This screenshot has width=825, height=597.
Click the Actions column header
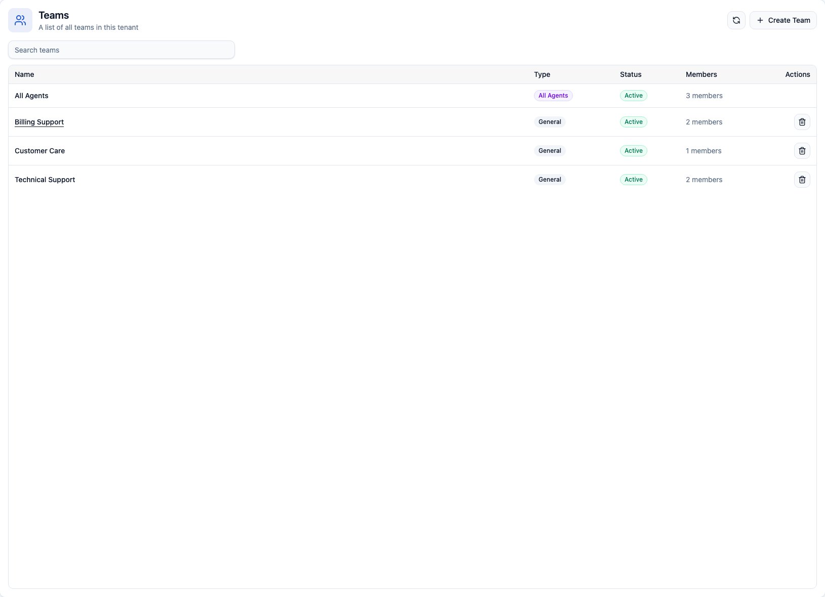tap(797, 74)
